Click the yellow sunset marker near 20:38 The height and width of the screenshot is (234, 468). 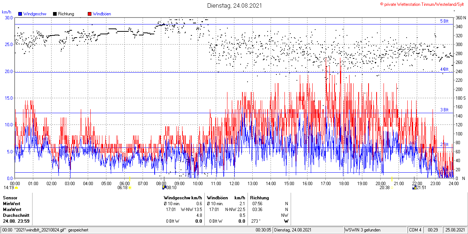coord(392,179)
